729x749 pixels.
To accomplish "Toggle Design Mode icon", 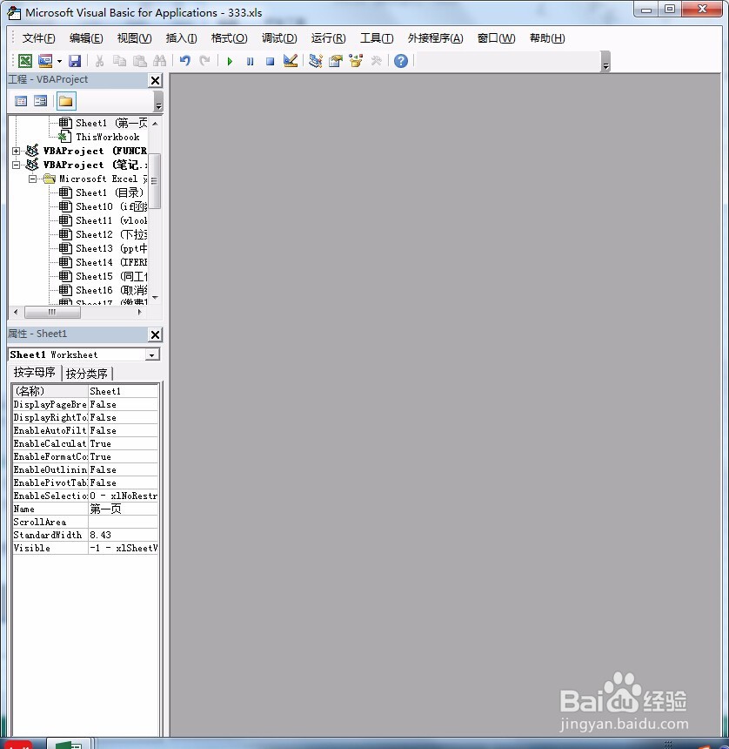I will [x=290, y=61].
